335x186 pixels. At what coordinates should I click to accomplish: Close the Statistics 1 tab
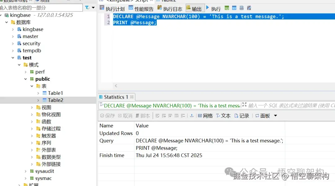click(x=132, y=97)
